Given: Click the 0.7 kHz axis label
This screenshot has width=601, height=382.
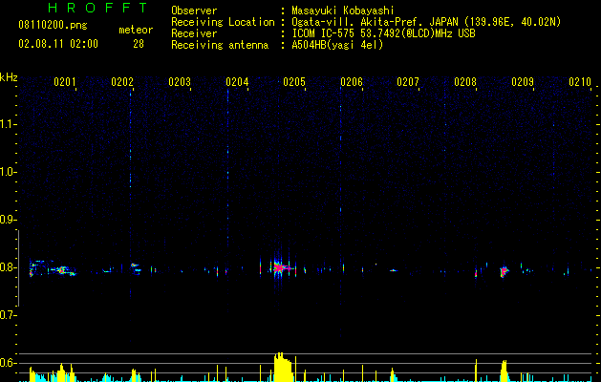Looking at the screenshot, I should [8, 315].
